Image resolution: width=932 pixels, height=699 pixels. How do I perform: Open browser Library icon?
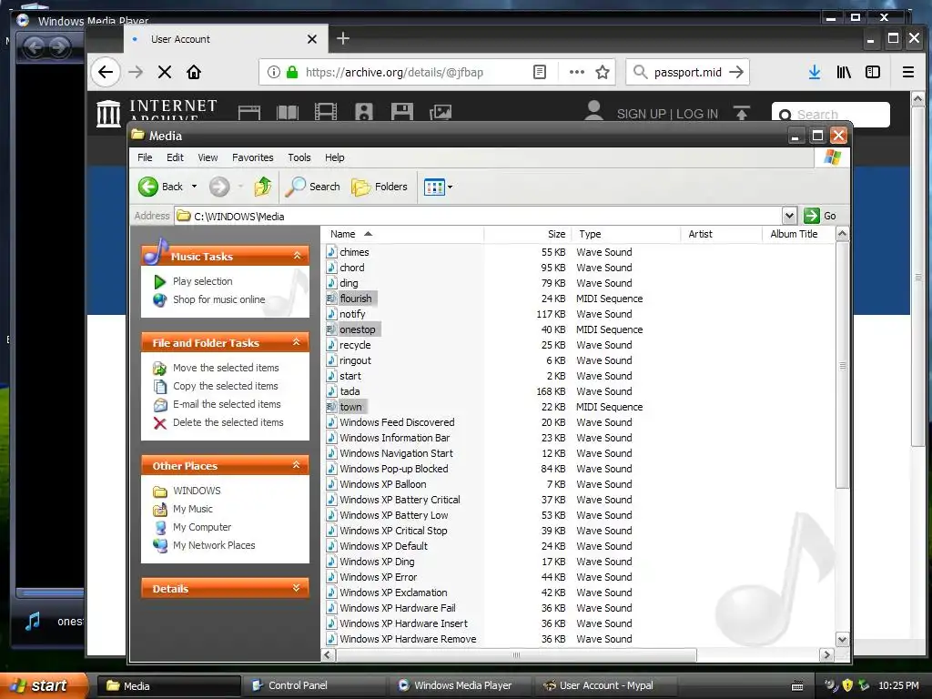(x=844, y=73)
